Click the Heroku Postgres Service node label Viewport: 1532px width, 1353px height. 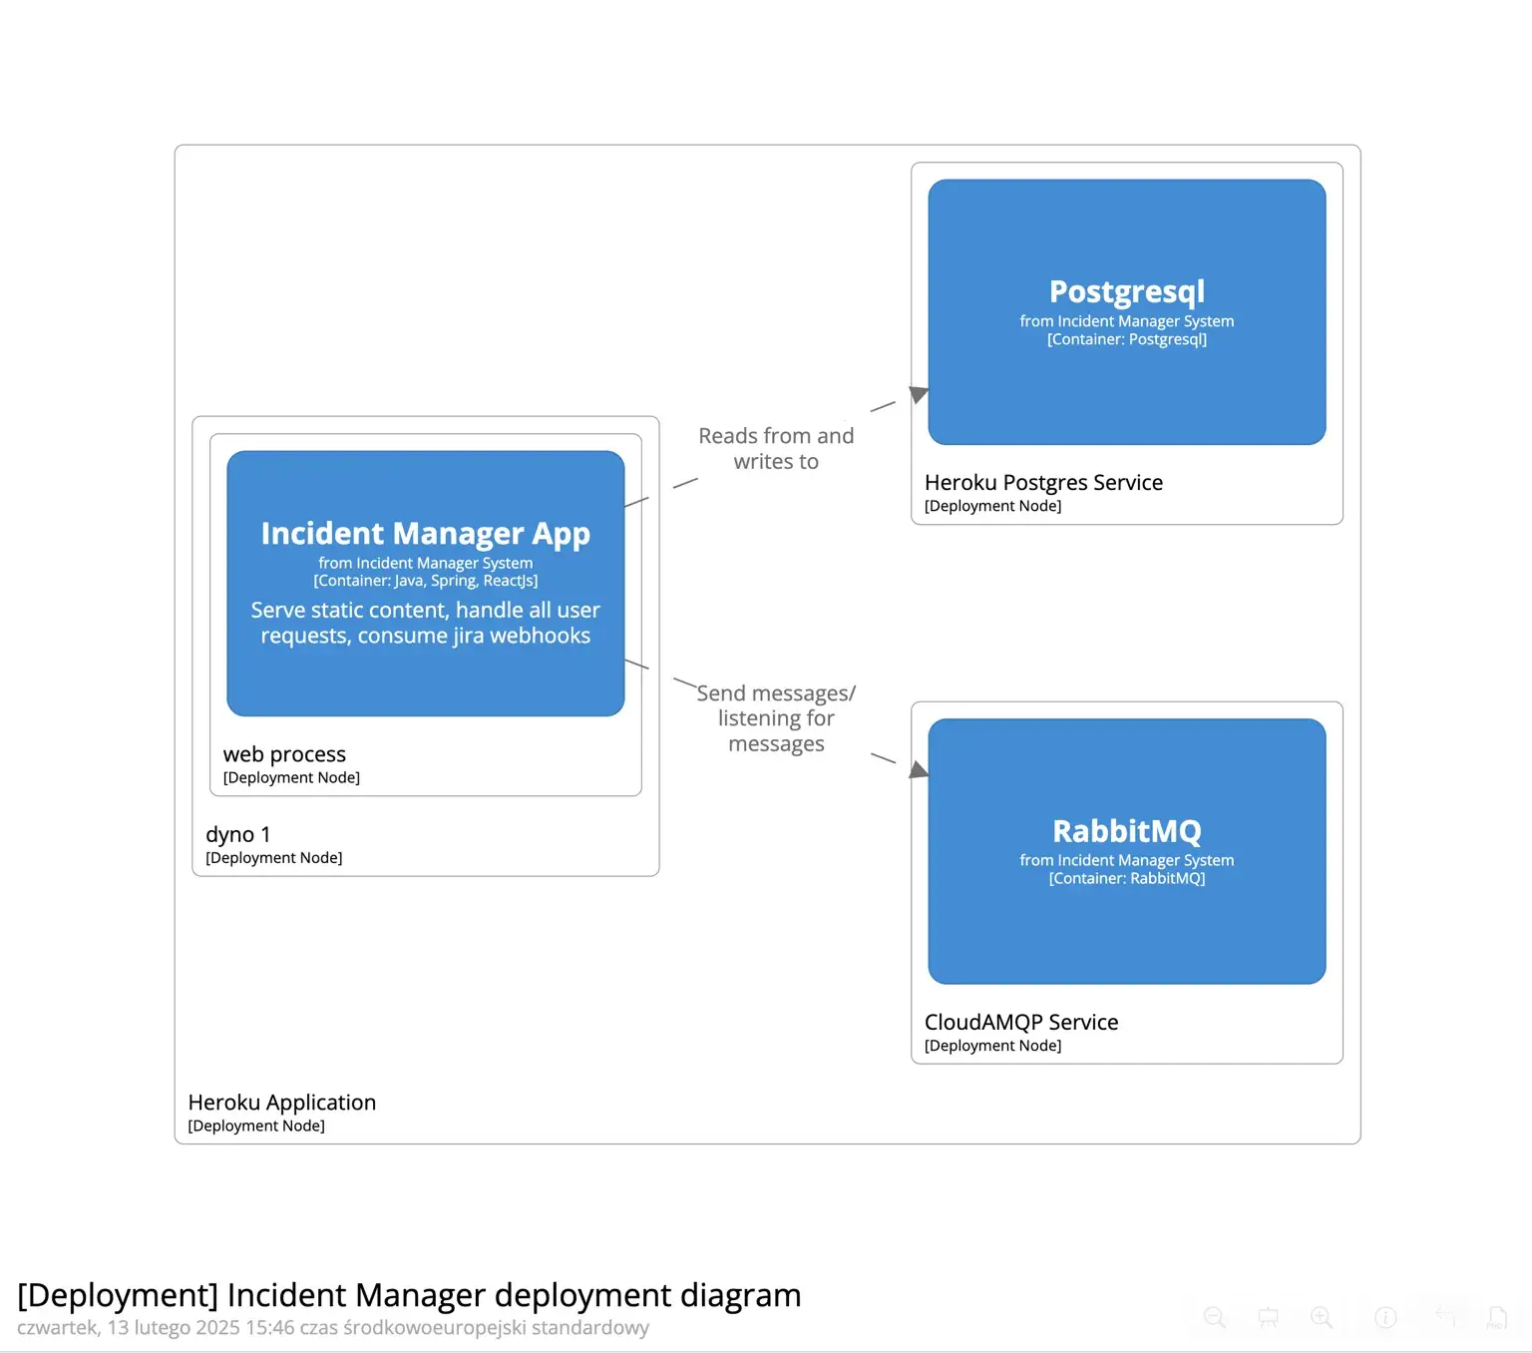1043,483
